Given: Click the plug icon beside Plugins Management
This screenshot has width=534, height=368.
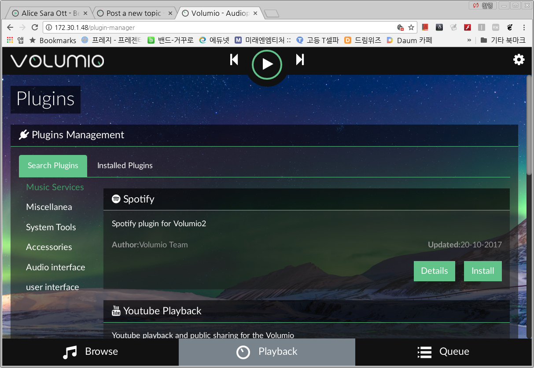Looking at the screenshot, I should coord(24,135).
